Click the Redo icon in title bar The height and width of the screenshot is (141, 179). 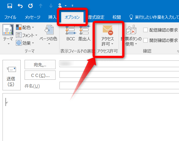pos(30,5)
